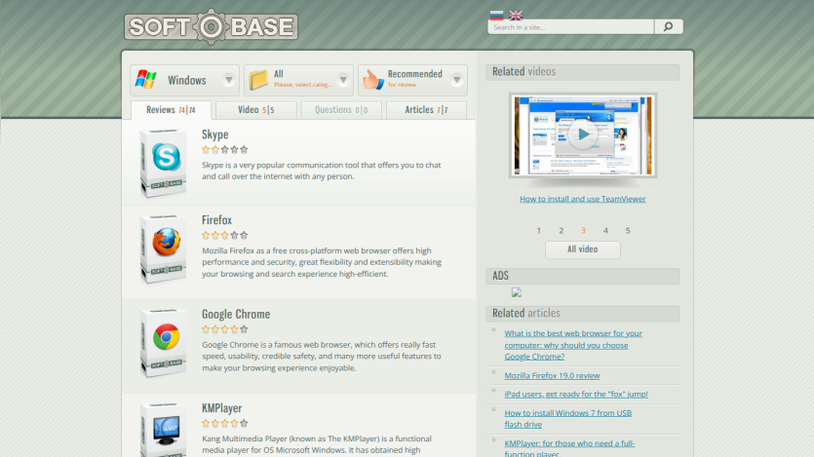The width and height of the screenshot is (814, 457).
Task: Open the KMPlayer title link
Action: 221,408
